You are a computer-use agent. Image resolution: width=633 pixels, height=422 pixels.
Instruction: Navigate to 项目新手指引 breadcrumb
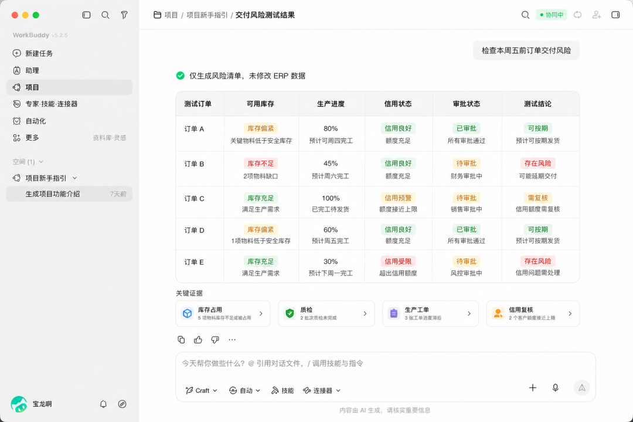(207, 15)
